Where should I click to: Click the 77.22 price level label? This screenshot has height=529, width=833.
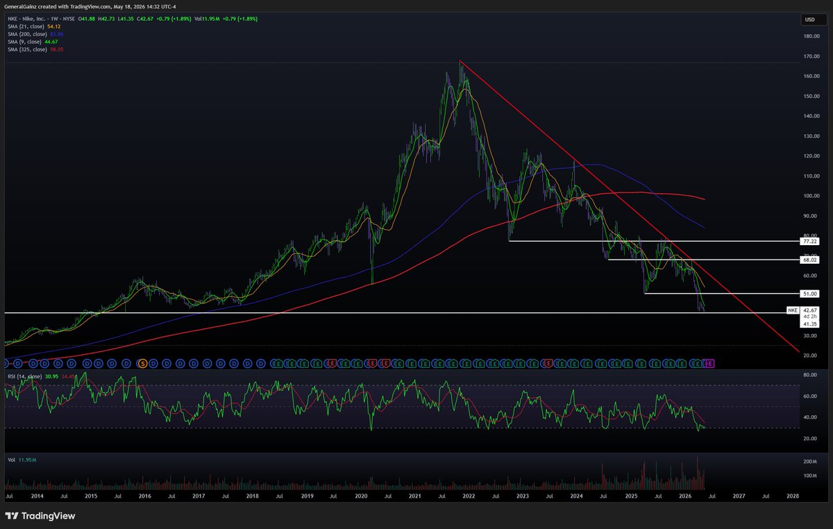click(808, 241)
